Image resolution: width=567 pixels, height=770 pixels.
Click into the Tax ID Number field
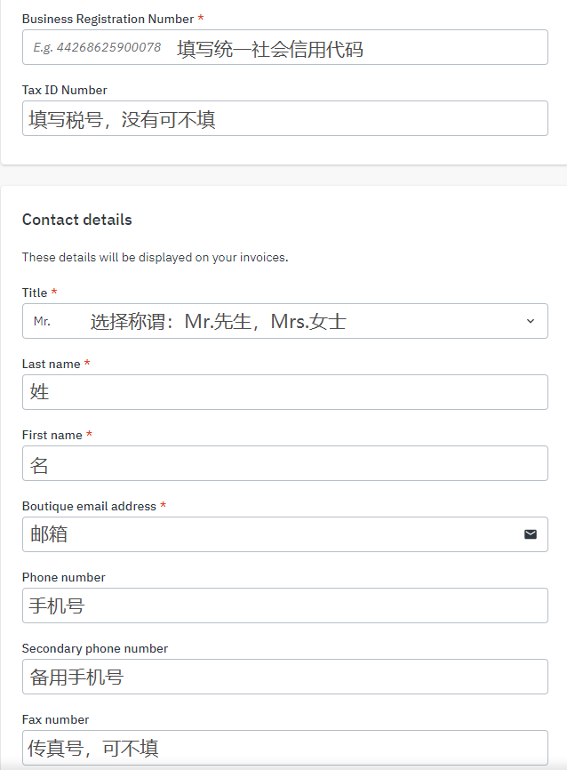point(284,118)
